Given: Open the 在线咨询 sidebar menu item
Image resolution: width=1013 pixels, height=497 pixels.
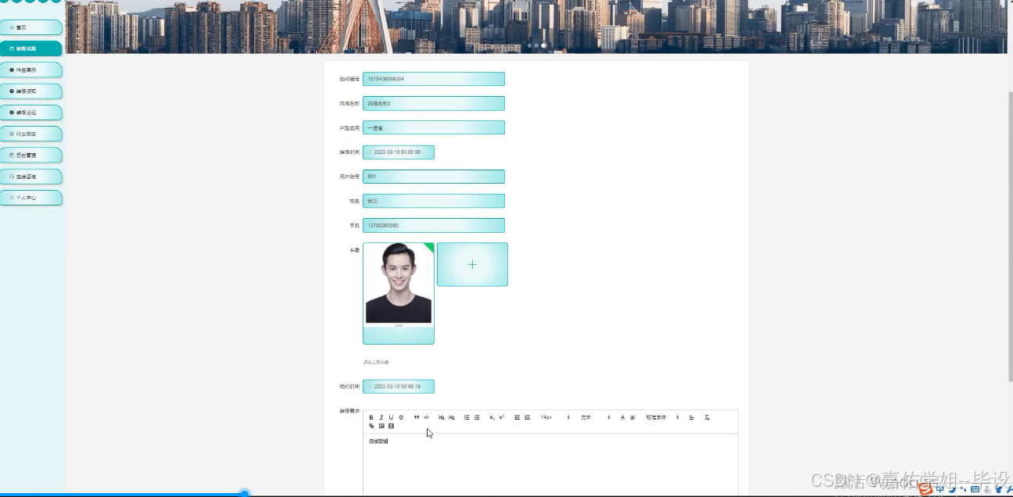Looking at the screenshot, I should pyautogui.click(x=31, y=177).
